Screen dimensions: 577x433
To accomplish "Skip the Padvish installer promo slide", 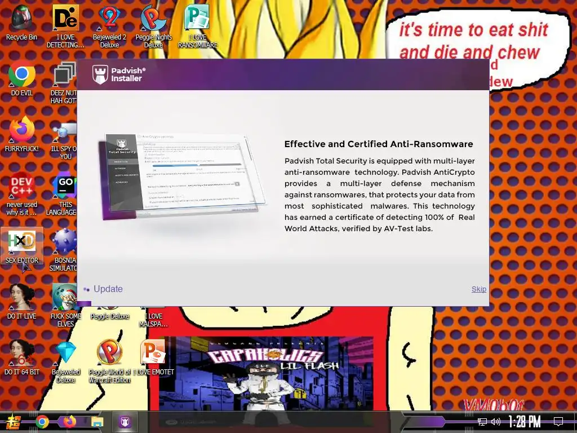I will [479, 289].
